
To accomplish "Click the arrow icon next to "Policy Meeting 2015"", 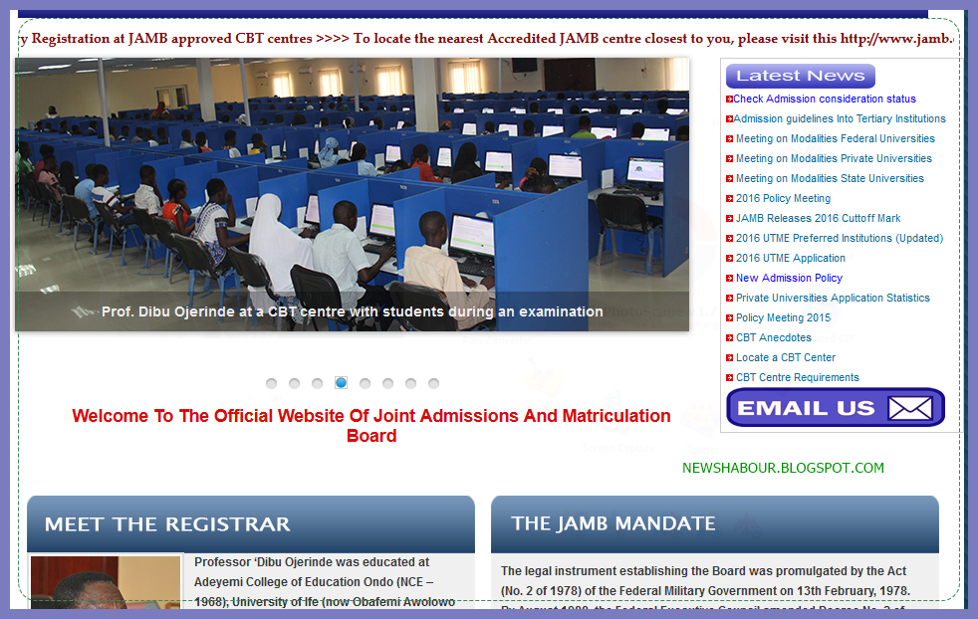I will 729,317.
